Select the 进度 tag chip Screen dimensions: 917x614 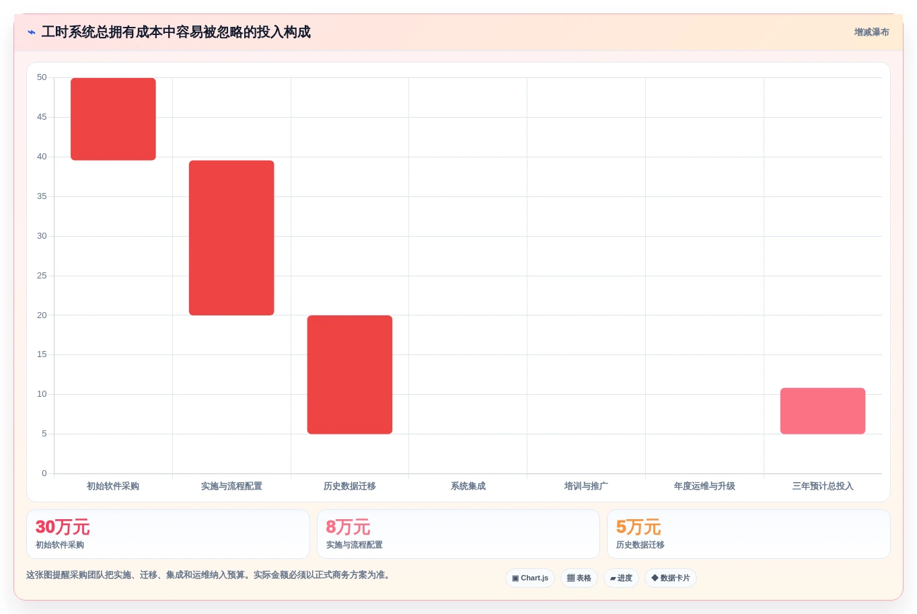(621, 578)
